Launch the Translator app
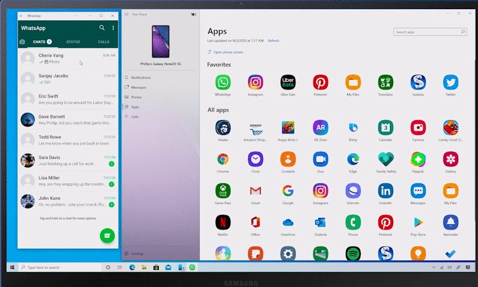This screenshot has height=287, width=478. [386, 83]
